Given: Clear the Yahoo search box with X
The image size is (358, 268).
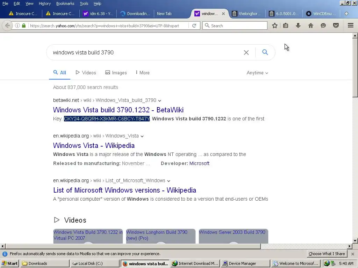Looking at the screenshot, I should click(x=246, y=52).
